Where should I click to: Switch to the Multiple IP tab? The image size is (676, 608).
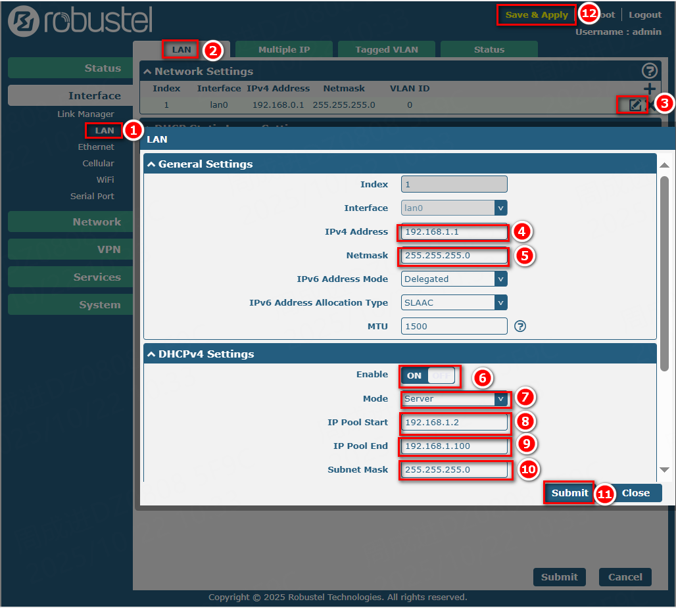(283, 49)
